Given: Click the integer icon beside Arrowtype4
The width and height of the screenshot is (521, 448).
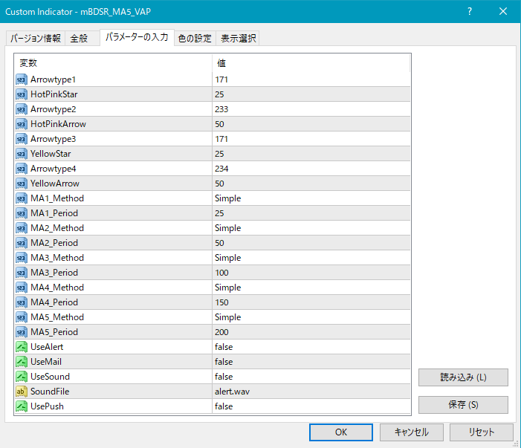Looking at the screenshot, I should point(22,169).
